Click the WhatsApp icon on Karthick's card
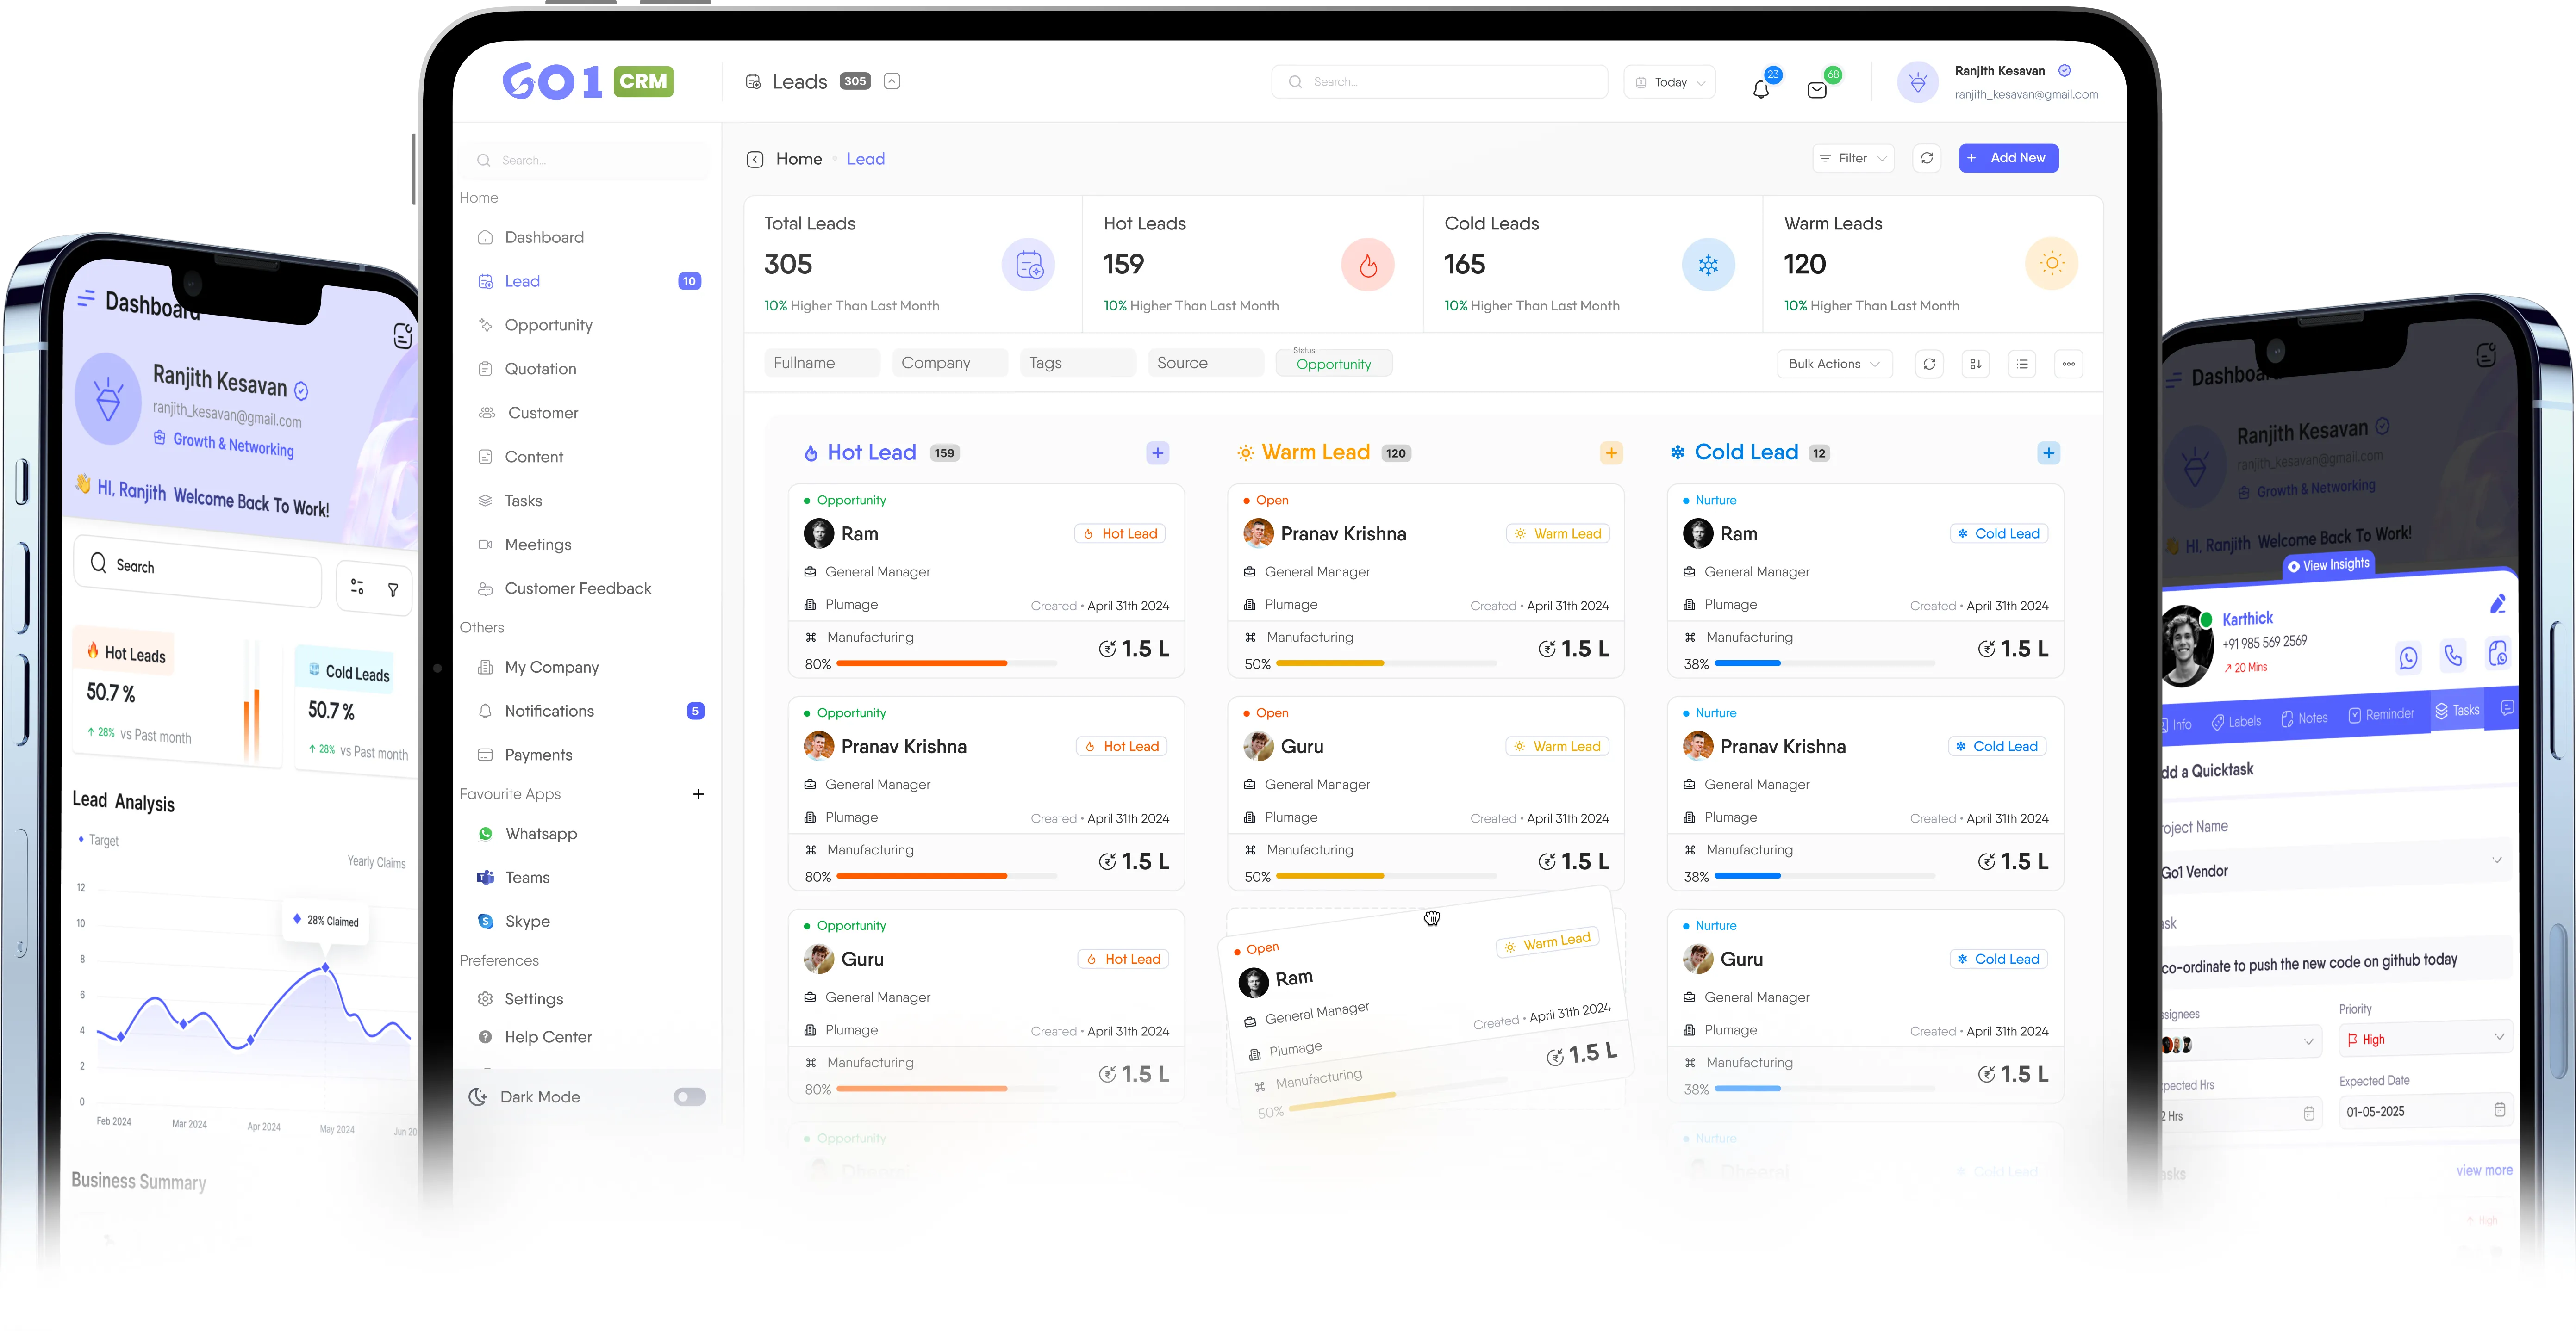This screenshot has height=1331, width=2576. point(2408,657)
